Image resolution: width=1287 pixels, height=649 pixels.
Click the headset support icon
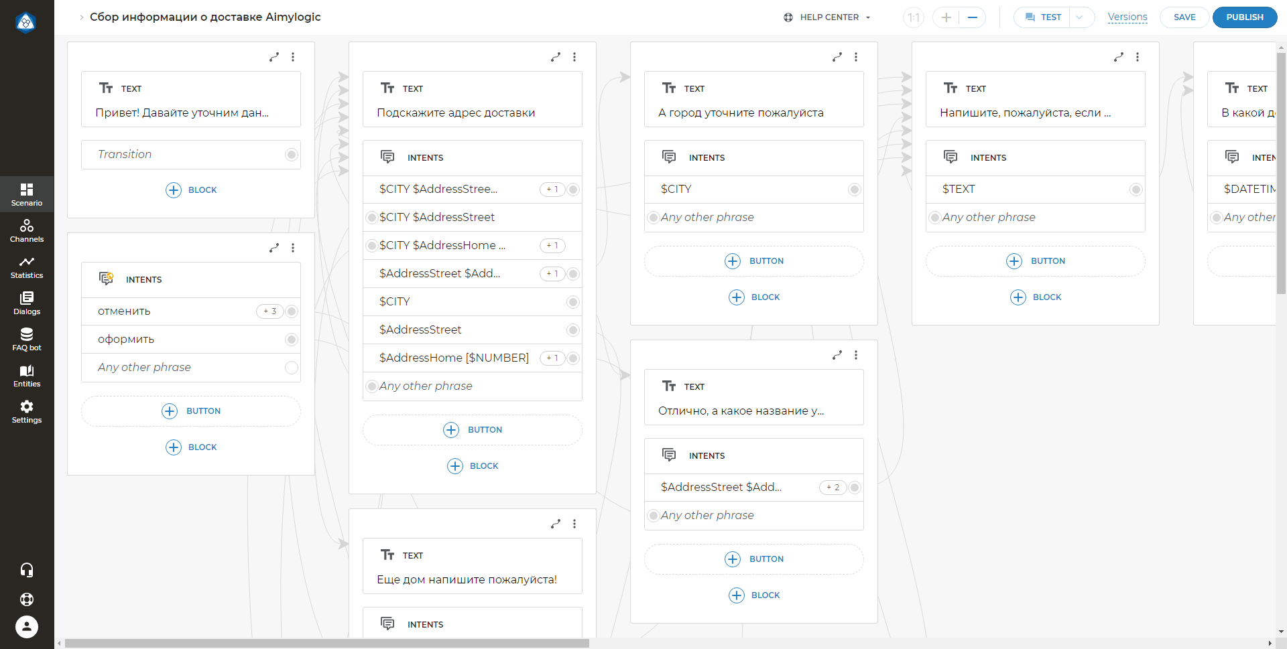pos(27,570)
